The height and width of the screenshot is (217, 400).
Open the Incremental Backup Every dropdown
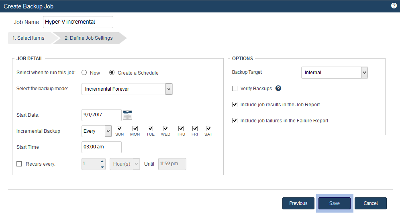click(97, 131)
